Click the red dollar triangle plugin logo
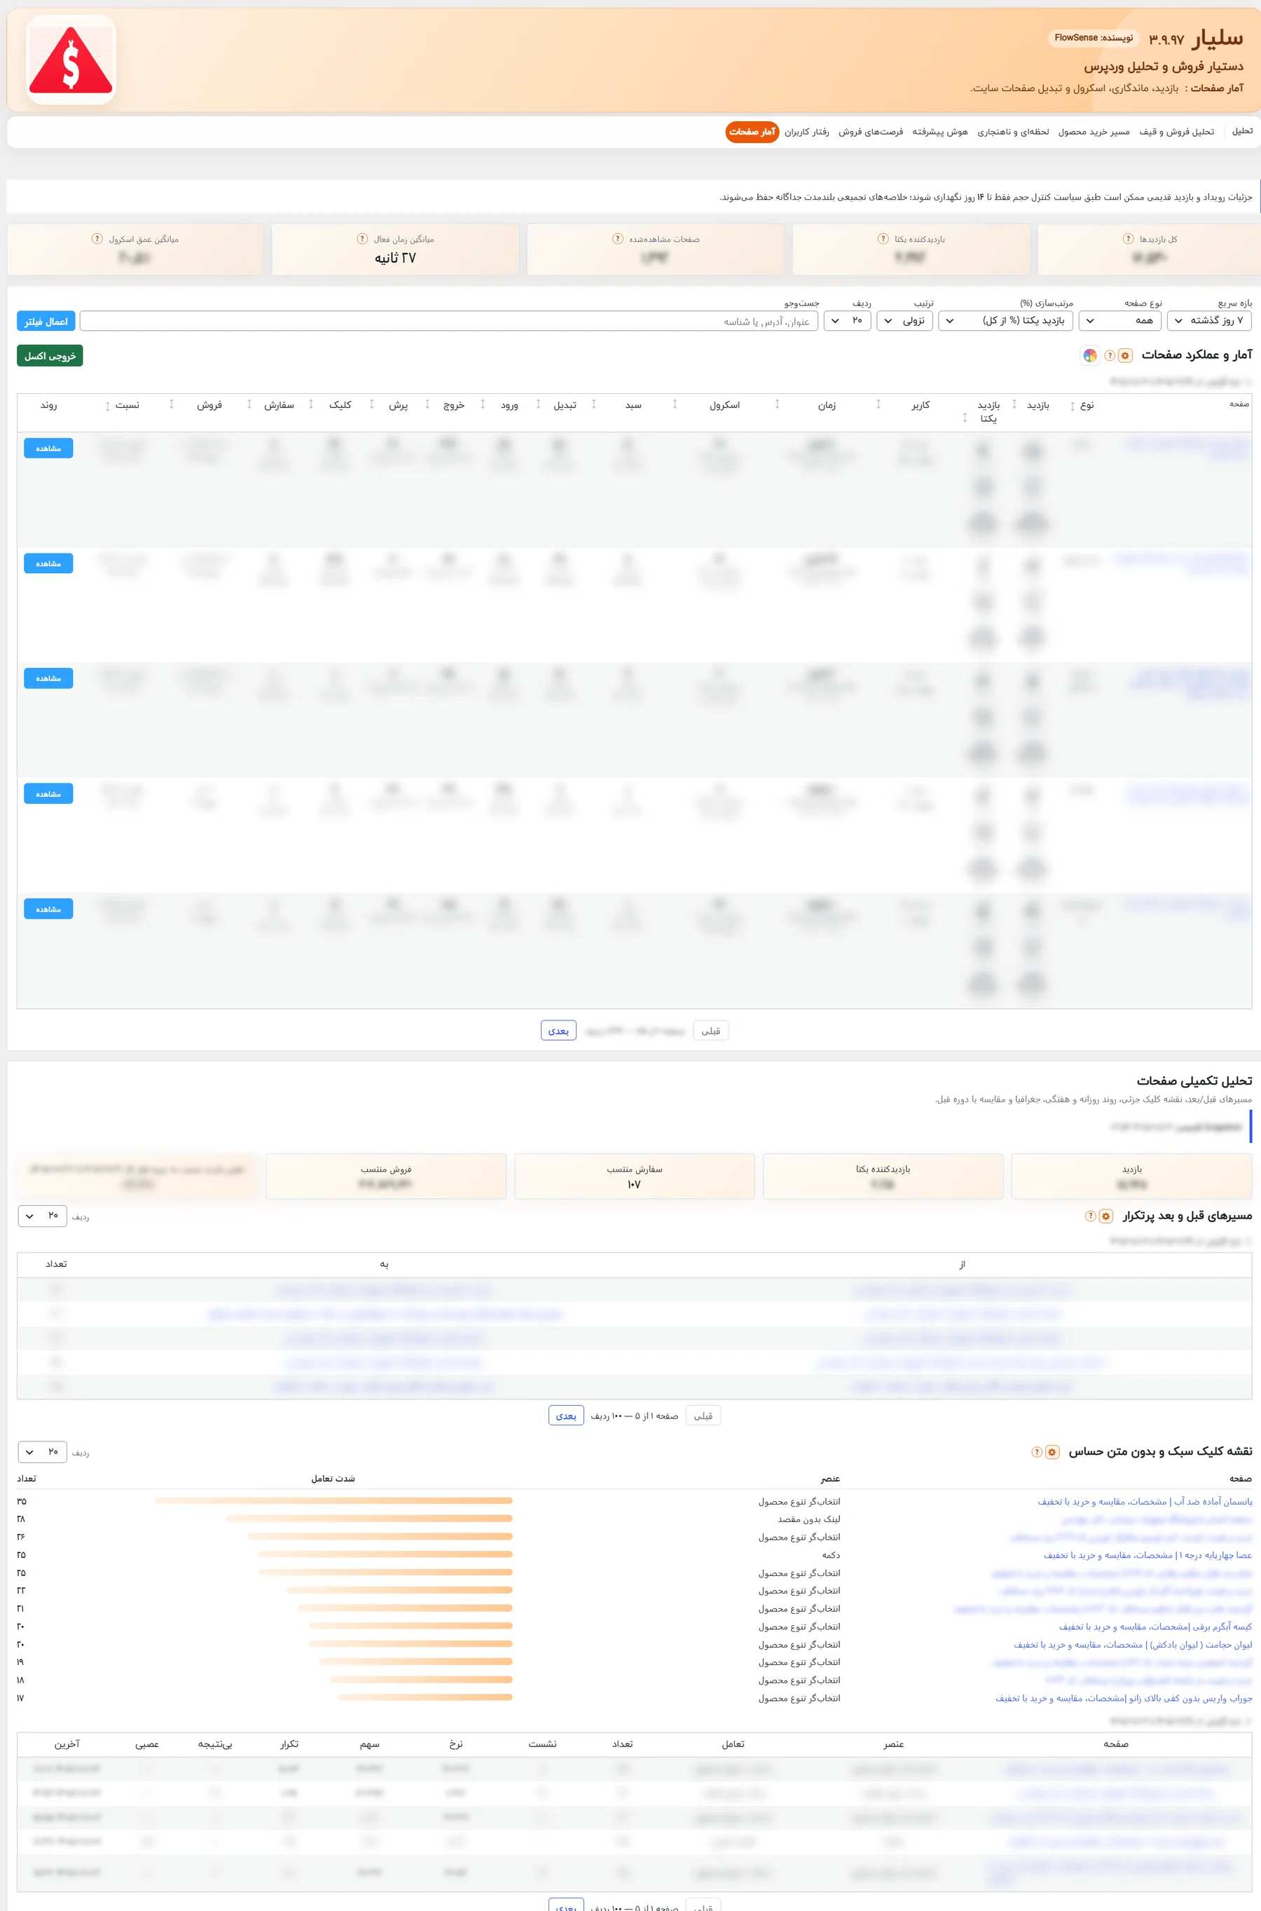 pyautogui.click(x=71, y=60)
